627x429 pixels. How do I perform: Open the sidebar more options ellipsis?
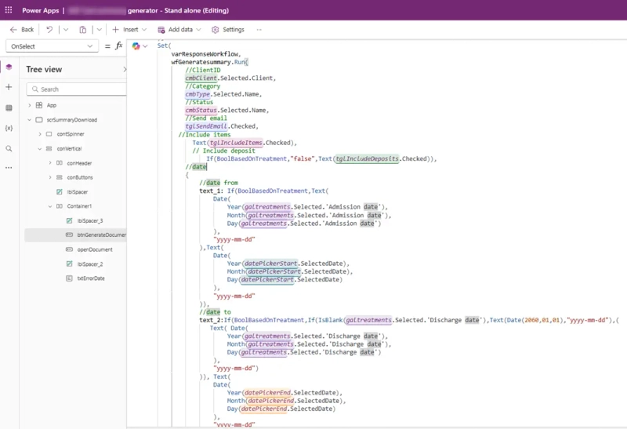9,168
